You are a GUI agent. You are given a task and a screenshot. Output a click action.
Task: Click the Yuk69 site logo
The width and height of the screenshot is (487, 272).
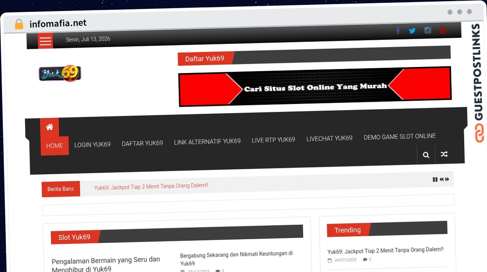coord(60,73)
